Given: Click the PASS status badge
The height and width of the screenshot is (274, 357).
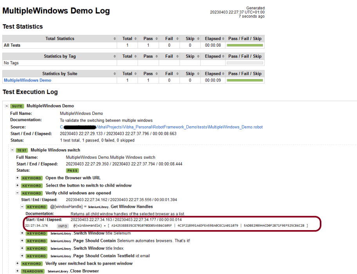Looking at the screenshot, I should pyautogui.click(x=72, y=171).
